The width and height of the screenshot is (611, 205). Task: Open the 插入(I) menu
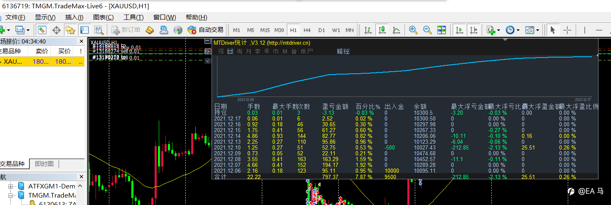tap(74, 17)
